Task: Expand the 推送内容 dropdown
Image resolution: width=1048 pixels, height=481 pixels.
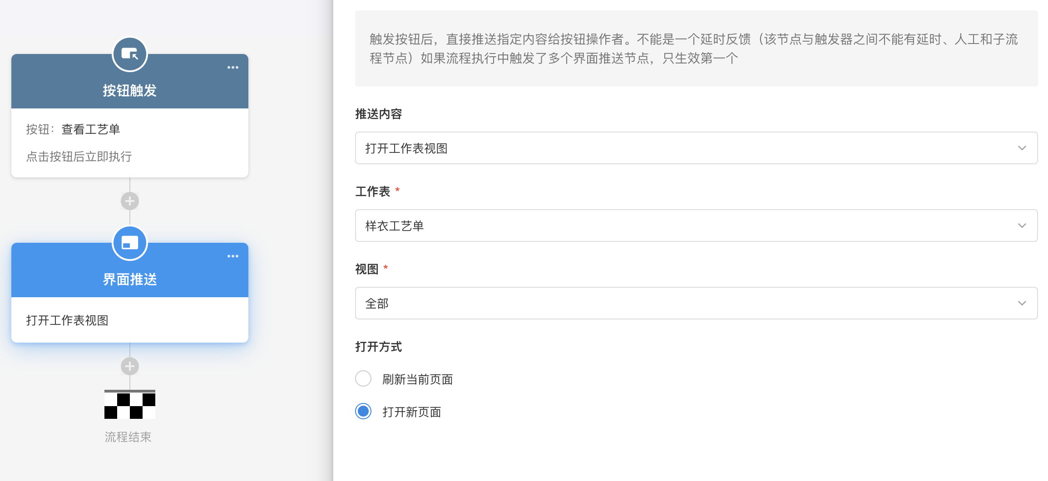Action: [696, 148]
